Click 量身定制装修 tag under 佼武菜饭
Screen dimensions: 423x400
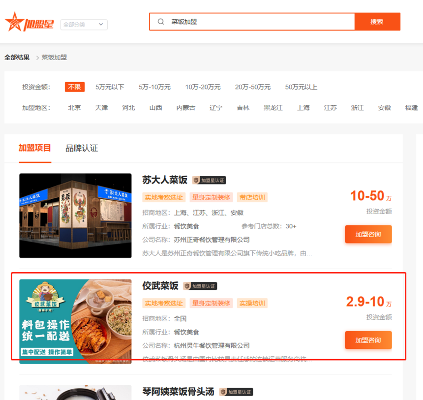click(x=211, y=304)
